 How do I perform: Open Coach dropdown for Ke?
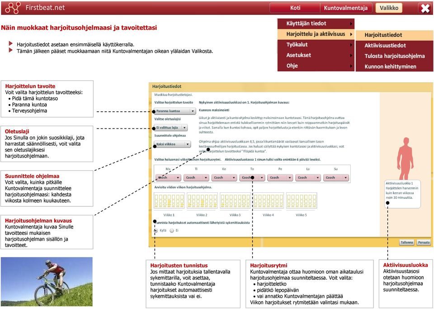click(x=224, y=177)
